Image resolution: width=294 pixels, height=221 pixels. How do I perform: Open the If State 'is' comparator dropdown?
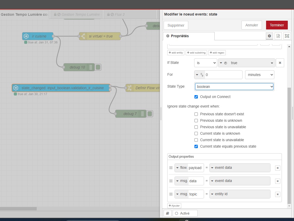click(206, 63)
